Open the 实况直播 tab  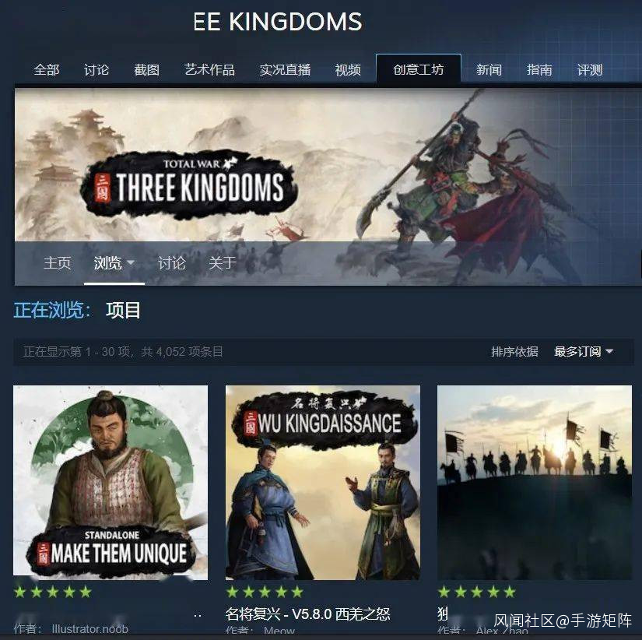pyautogui.click(x=285, y=69)
